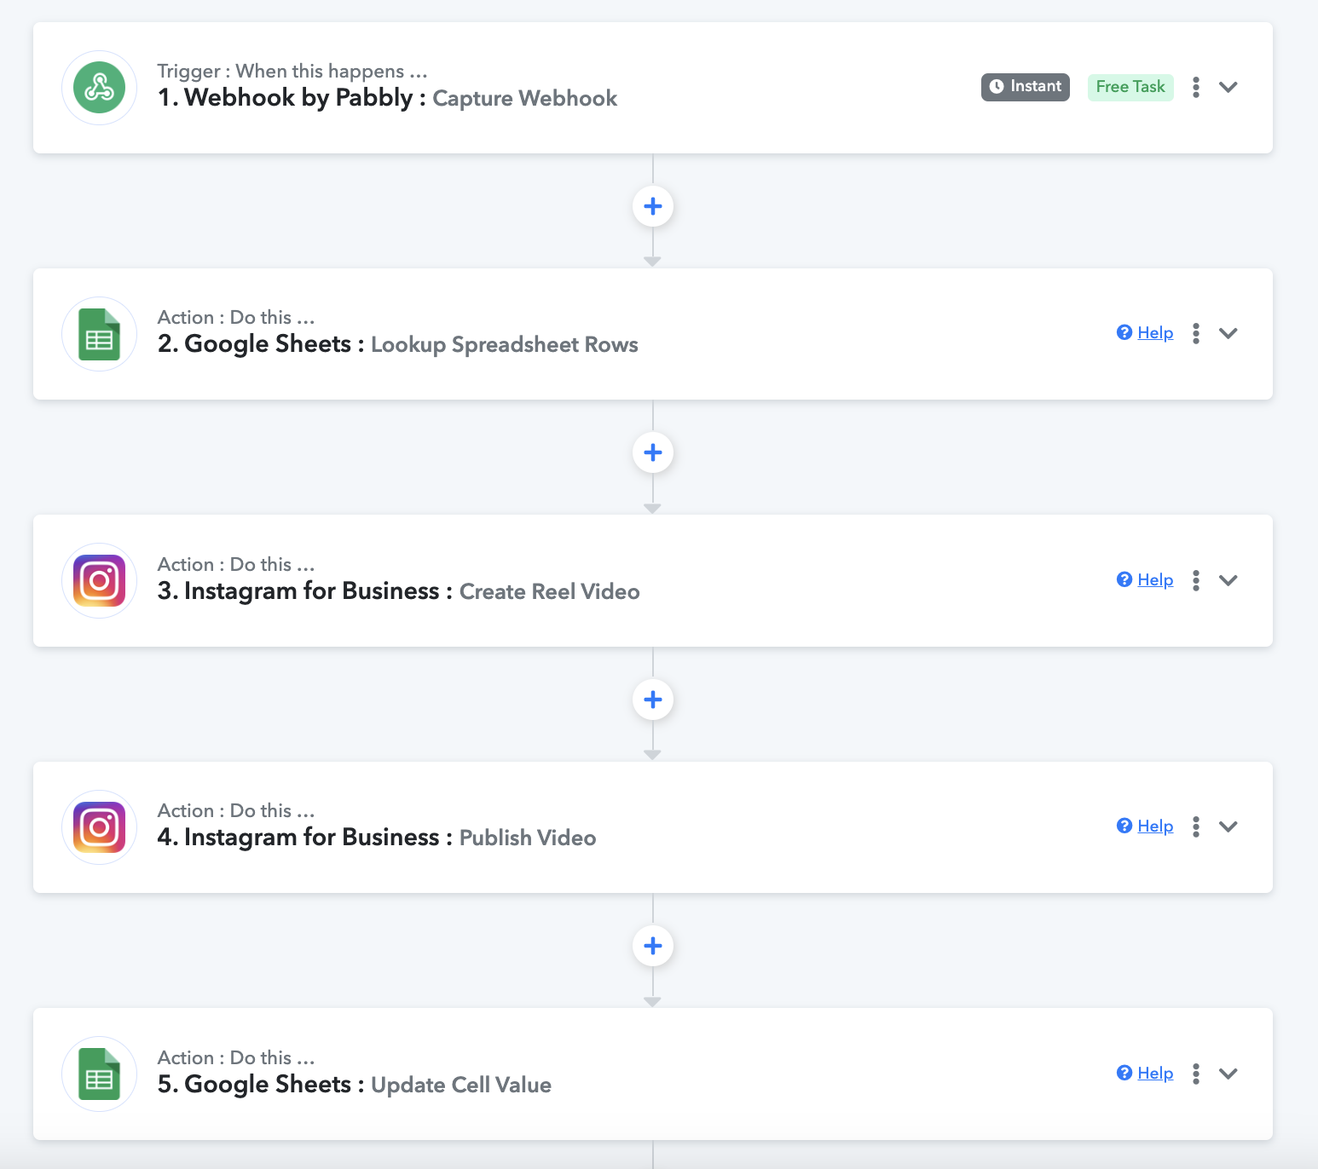
Task: Click the 'Lookup Spreadsheet Rows' event text
Action: click(505, 345)
